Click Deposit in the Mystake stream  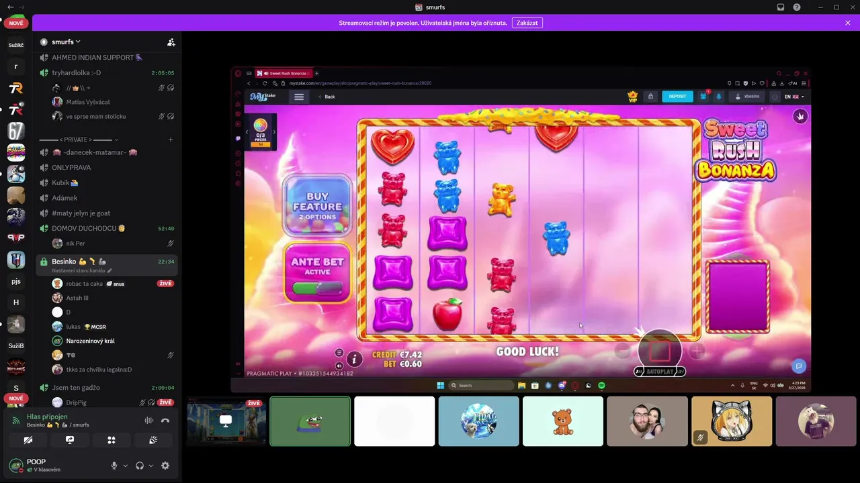(677, 97)
